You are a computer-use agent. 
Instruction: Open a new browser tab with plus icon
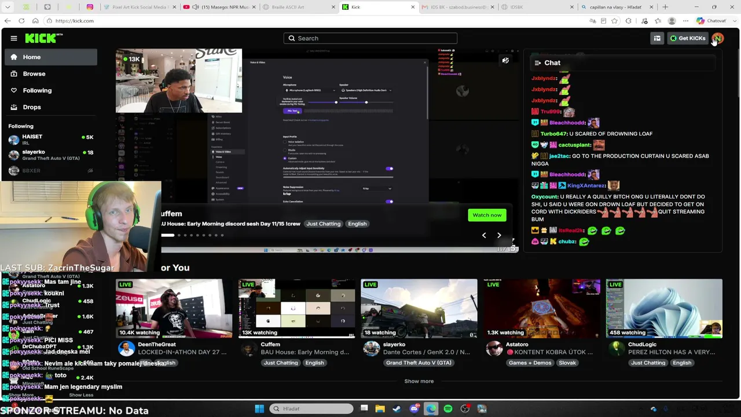(x=665, y=7)
